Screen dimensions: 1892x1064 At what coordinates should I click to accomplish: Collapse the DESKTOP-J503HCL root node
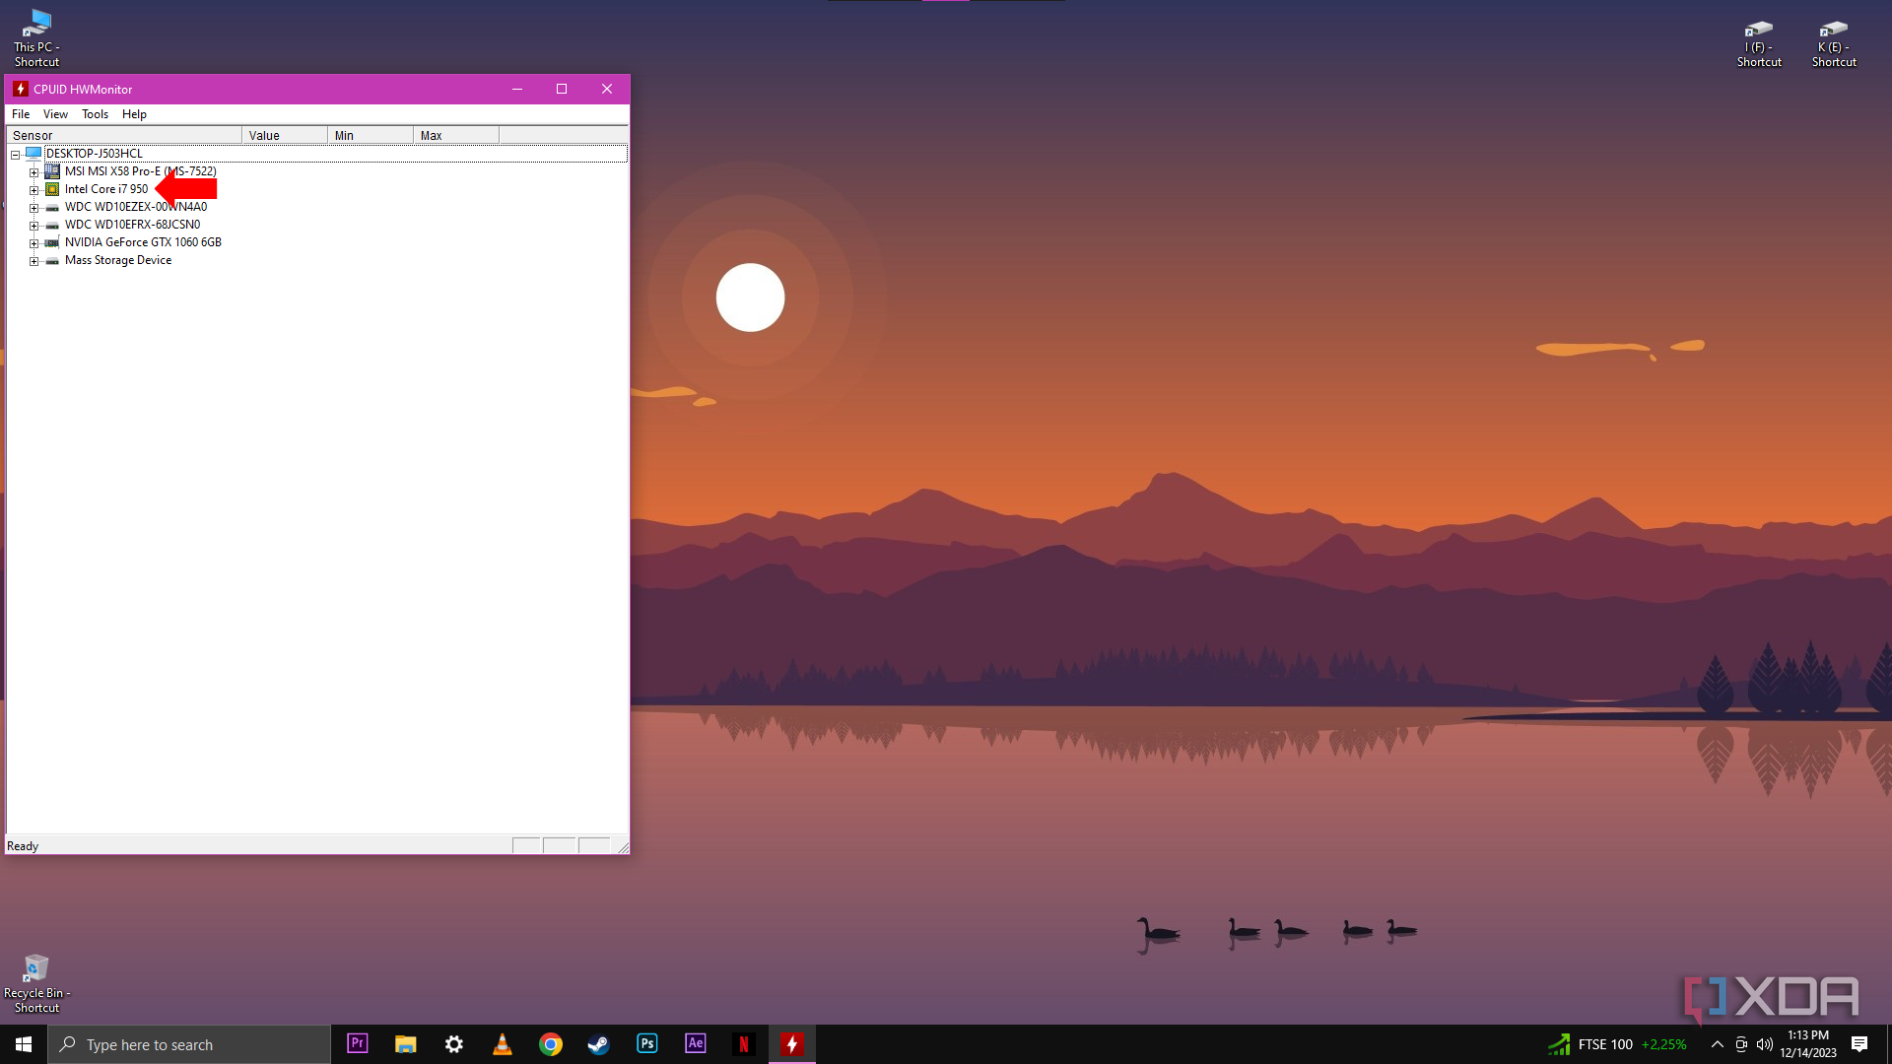coord(16,155)
